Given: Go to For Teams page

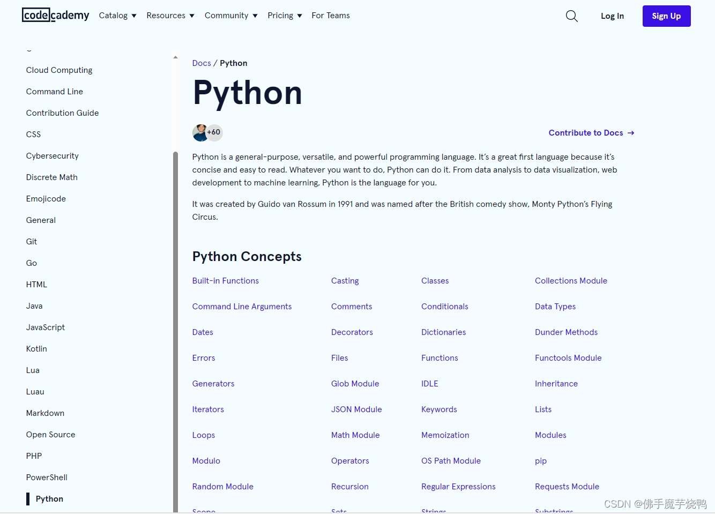Looking at the screenshot, I should point(331,16).
